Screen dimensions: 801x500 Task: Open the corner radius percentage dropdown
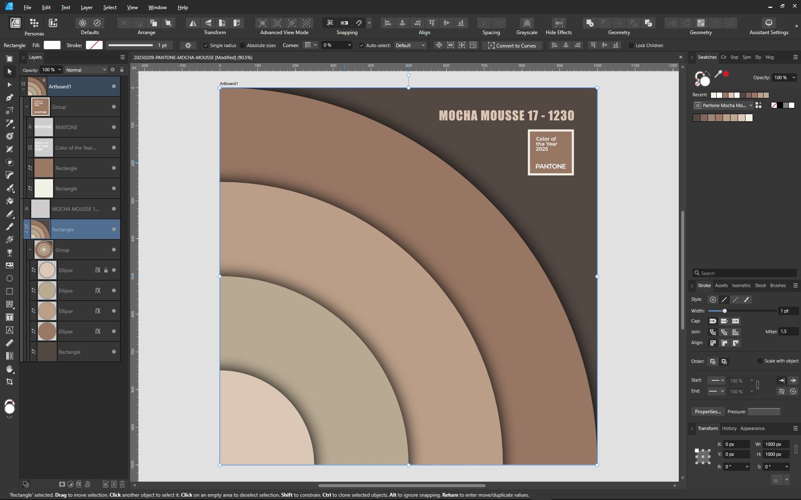(349, 45)
